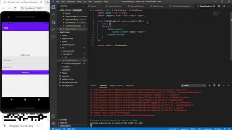Expand the NPM Scripts section
Viewport: 232px width, 130px height.
(65, 126)
